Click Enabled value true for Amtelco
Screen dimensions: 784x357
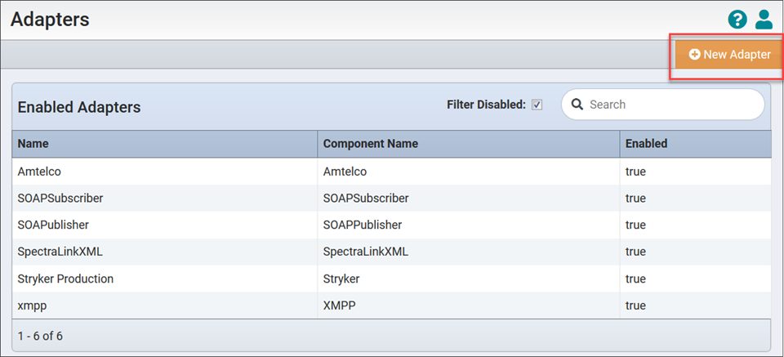635,172
